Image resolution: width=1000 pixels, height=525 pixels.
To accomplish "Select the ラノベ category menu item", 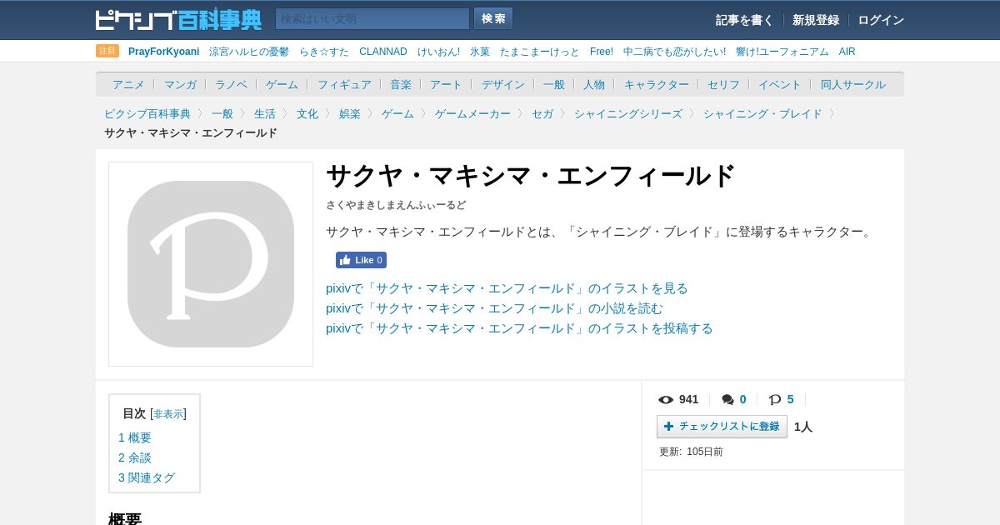I will tap(231, 84).
